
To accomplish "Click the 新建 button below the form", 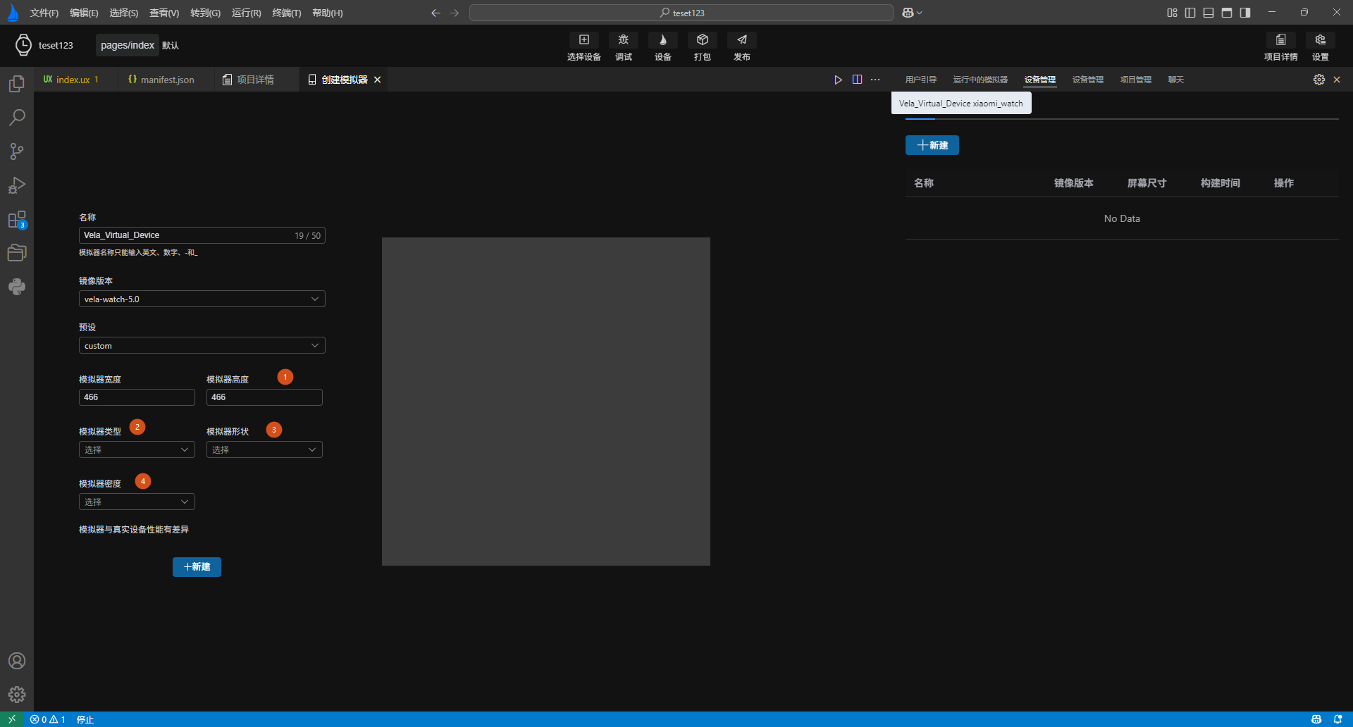I will pos(197,567).
